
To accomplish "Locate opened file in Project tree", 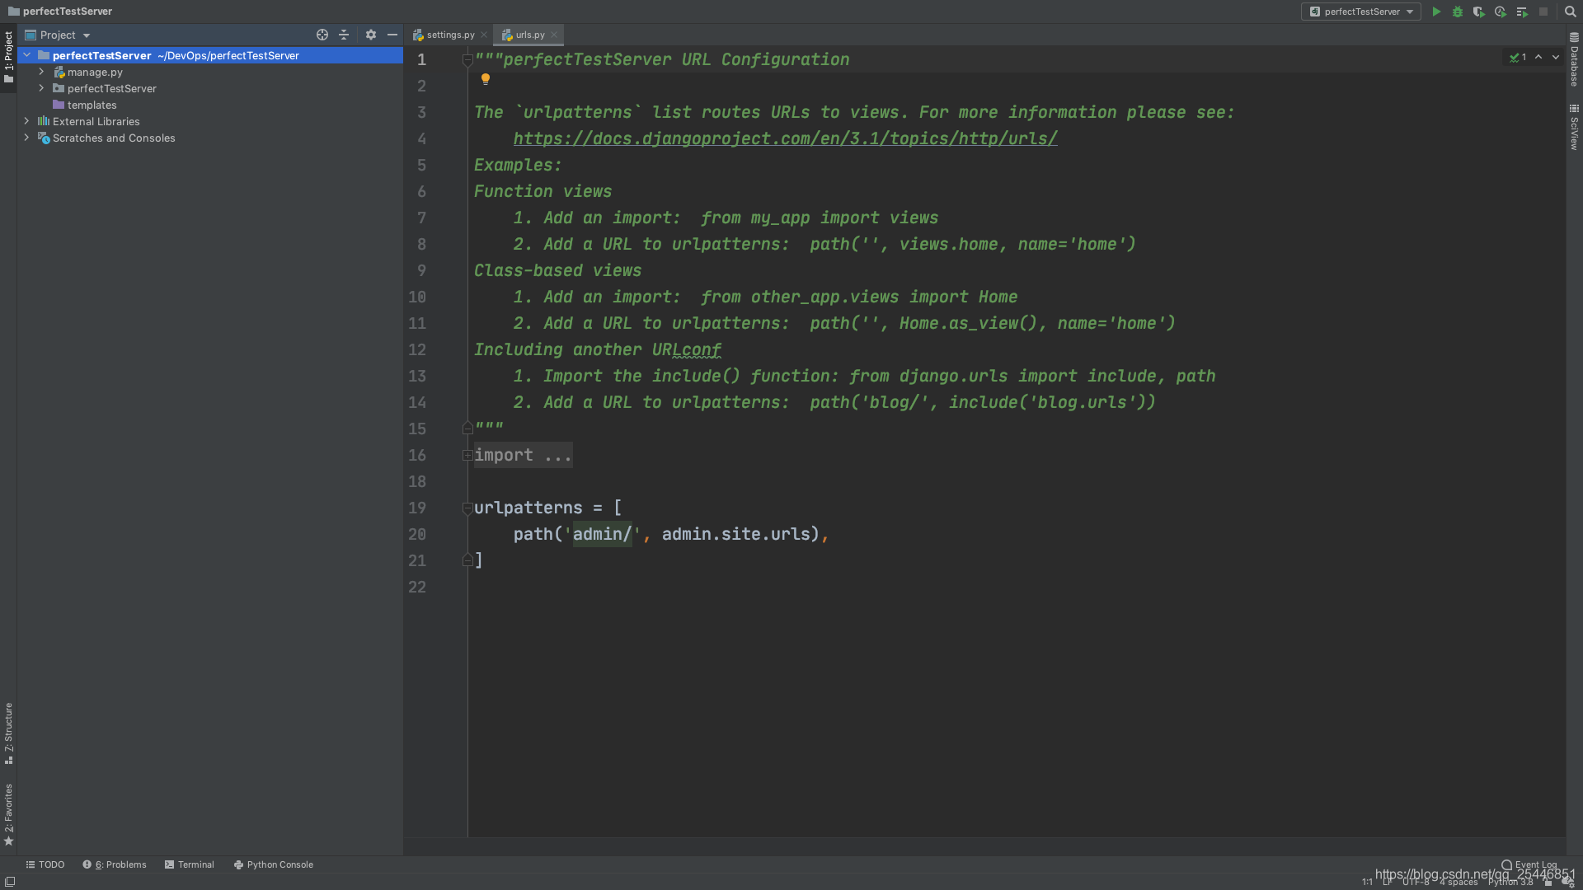I will (322, 35).
